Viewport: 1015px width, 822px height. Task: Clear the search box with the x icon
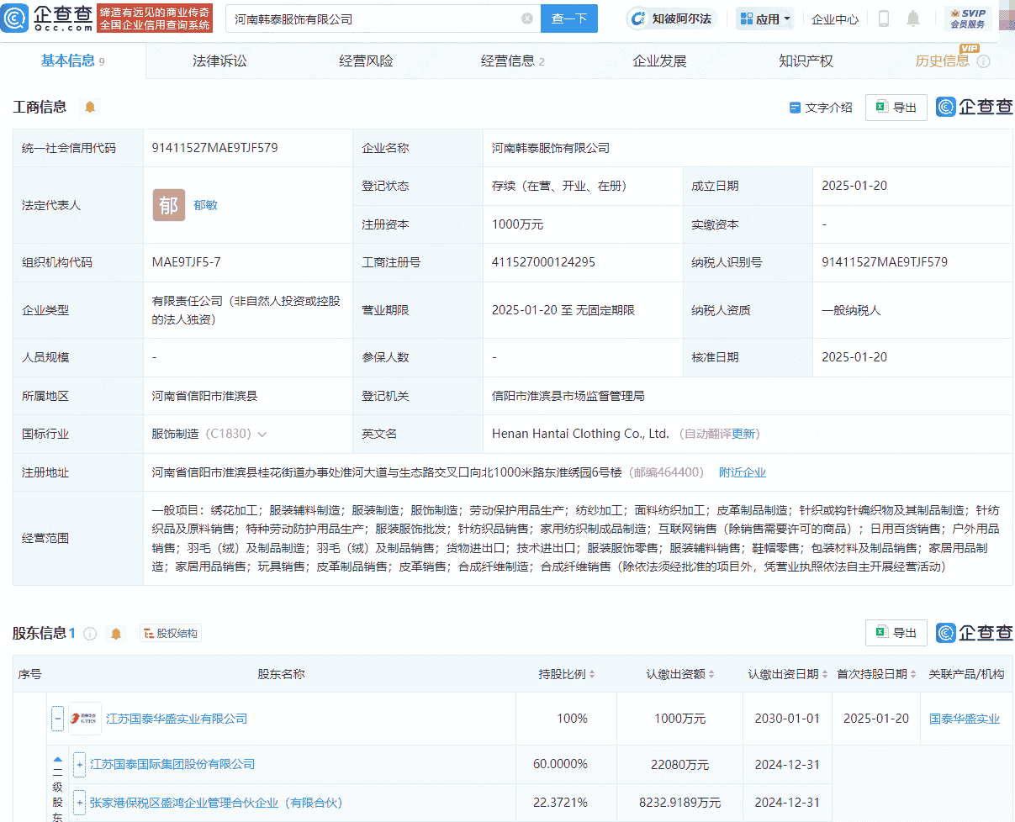527,18
